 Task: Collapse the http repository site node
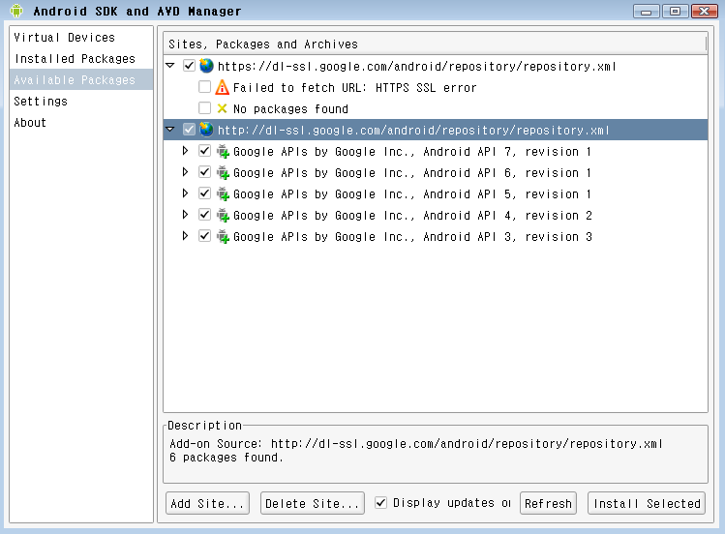coord(170,130)
